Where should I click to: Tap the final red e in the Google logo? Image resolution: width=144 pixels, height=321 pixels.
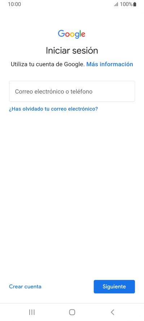[x=83, y=35]
